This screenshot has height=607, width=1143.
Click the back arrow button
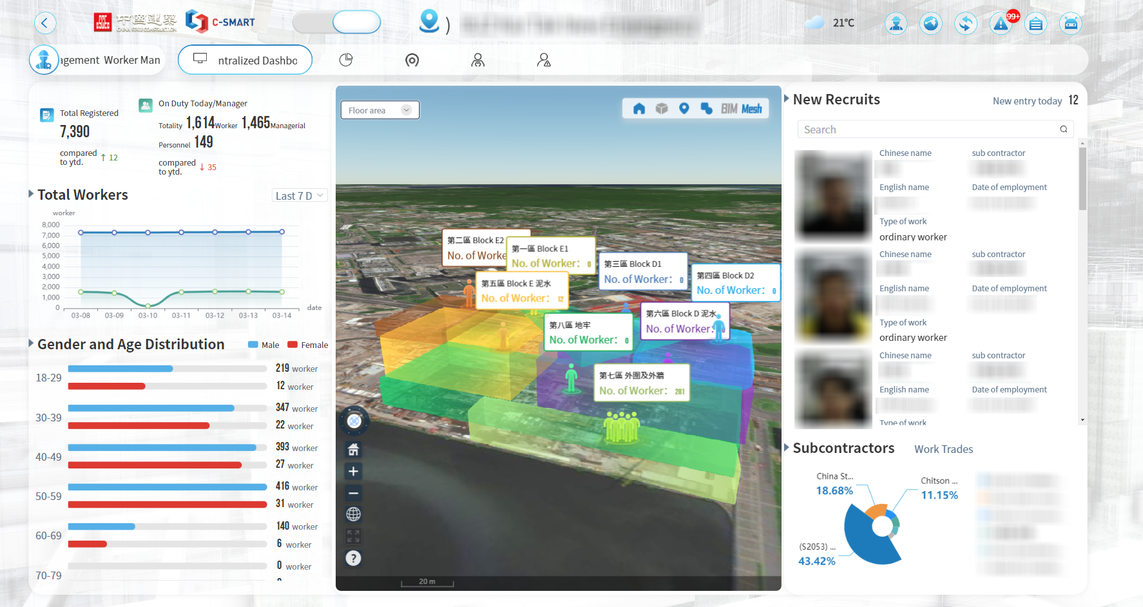coord(44,24)
